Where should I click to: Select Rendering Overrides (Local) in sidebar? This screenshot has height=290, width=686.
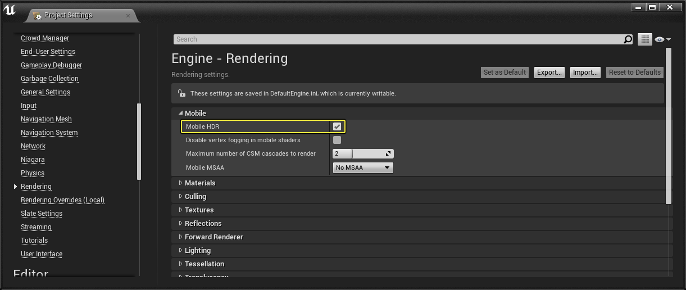(62, 200)
